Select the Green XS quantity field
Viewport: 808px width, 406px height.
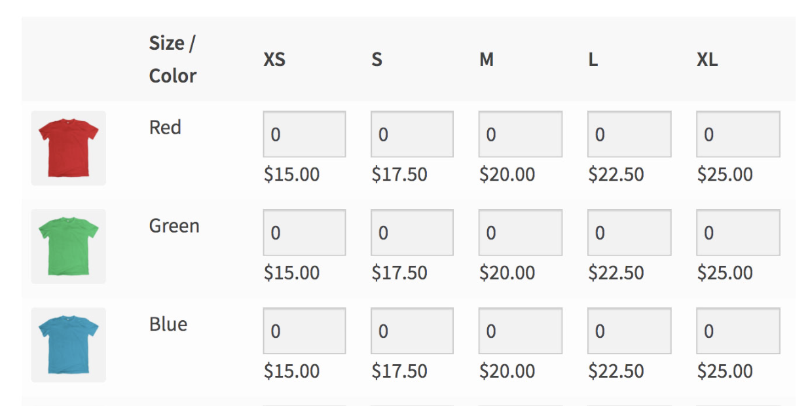304,232
